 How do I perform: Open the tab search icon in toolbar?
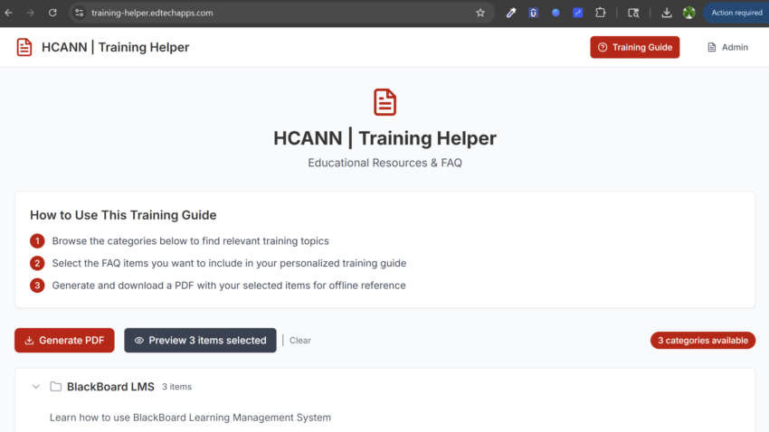633,13
